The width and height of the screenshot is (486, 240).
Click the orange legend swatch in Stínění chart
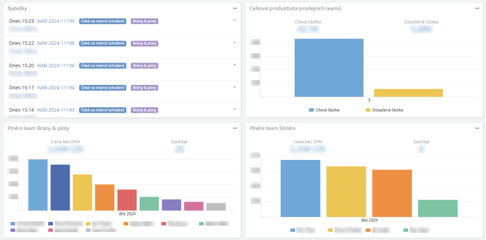click(368, 230)
